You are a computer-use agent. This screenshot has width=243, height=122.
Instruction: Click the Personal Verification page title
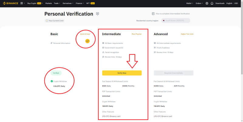coord(69,14)
